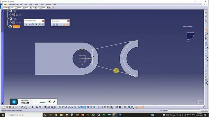This screenshot has height=117, width=209.
Task: Open the second Auto properties dropdown
Action: coord(13,7)
